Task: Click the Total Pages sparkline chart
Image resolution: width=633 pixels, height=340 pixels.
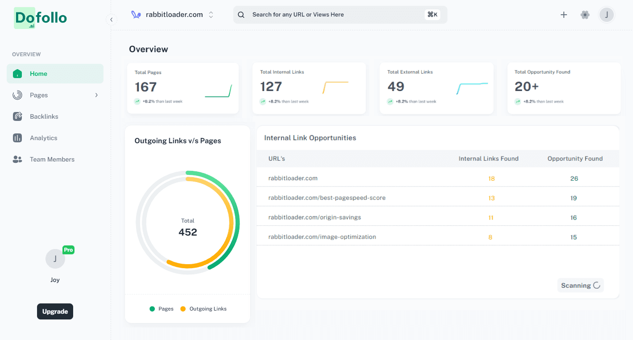Action: click(x=219, y=91)
